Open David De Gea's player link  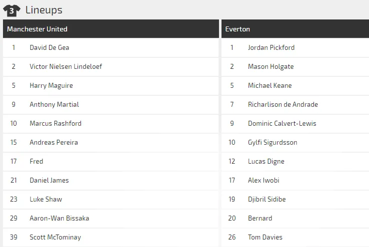[49, 48]
